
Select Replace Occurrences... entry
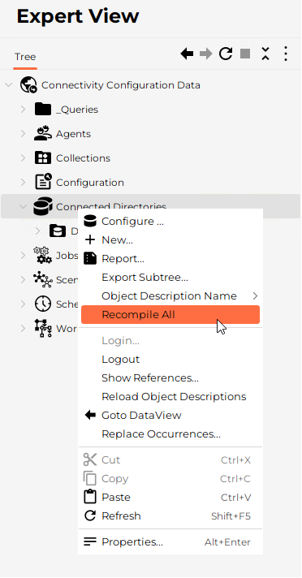[170, 433]
